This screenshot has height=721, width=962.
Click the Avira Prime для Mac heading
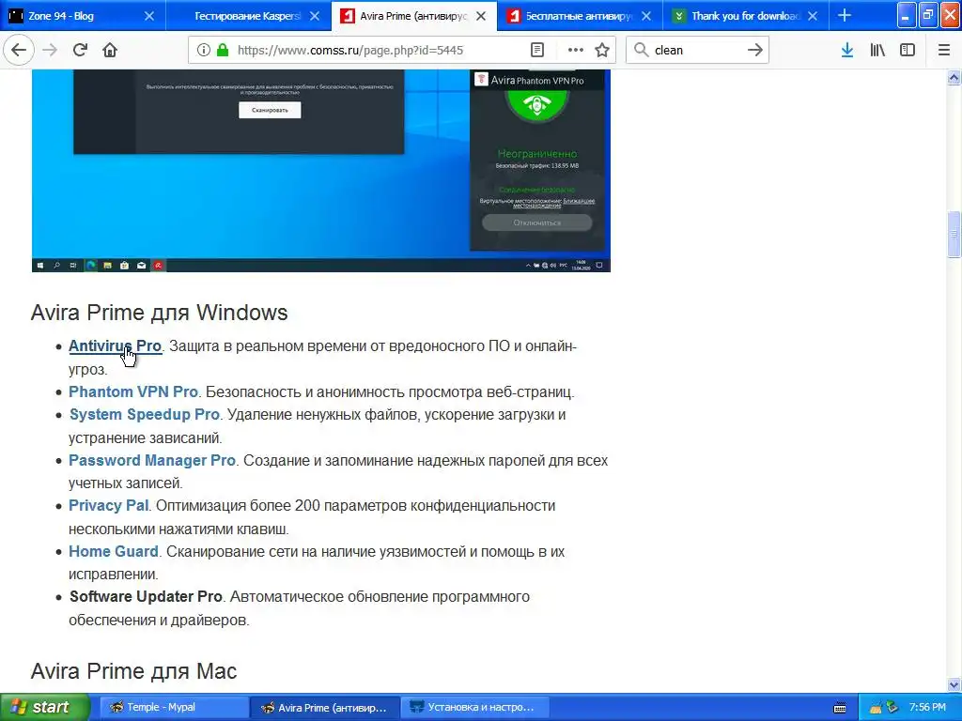[133, 671]
